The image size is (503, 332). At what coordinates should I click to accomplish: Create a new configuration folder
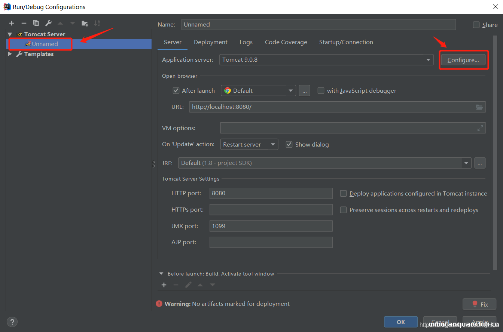coord(85,23)
